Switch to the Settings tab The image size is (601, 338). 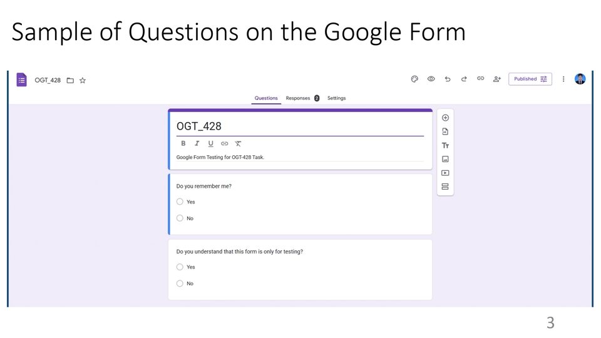point(336,98)
